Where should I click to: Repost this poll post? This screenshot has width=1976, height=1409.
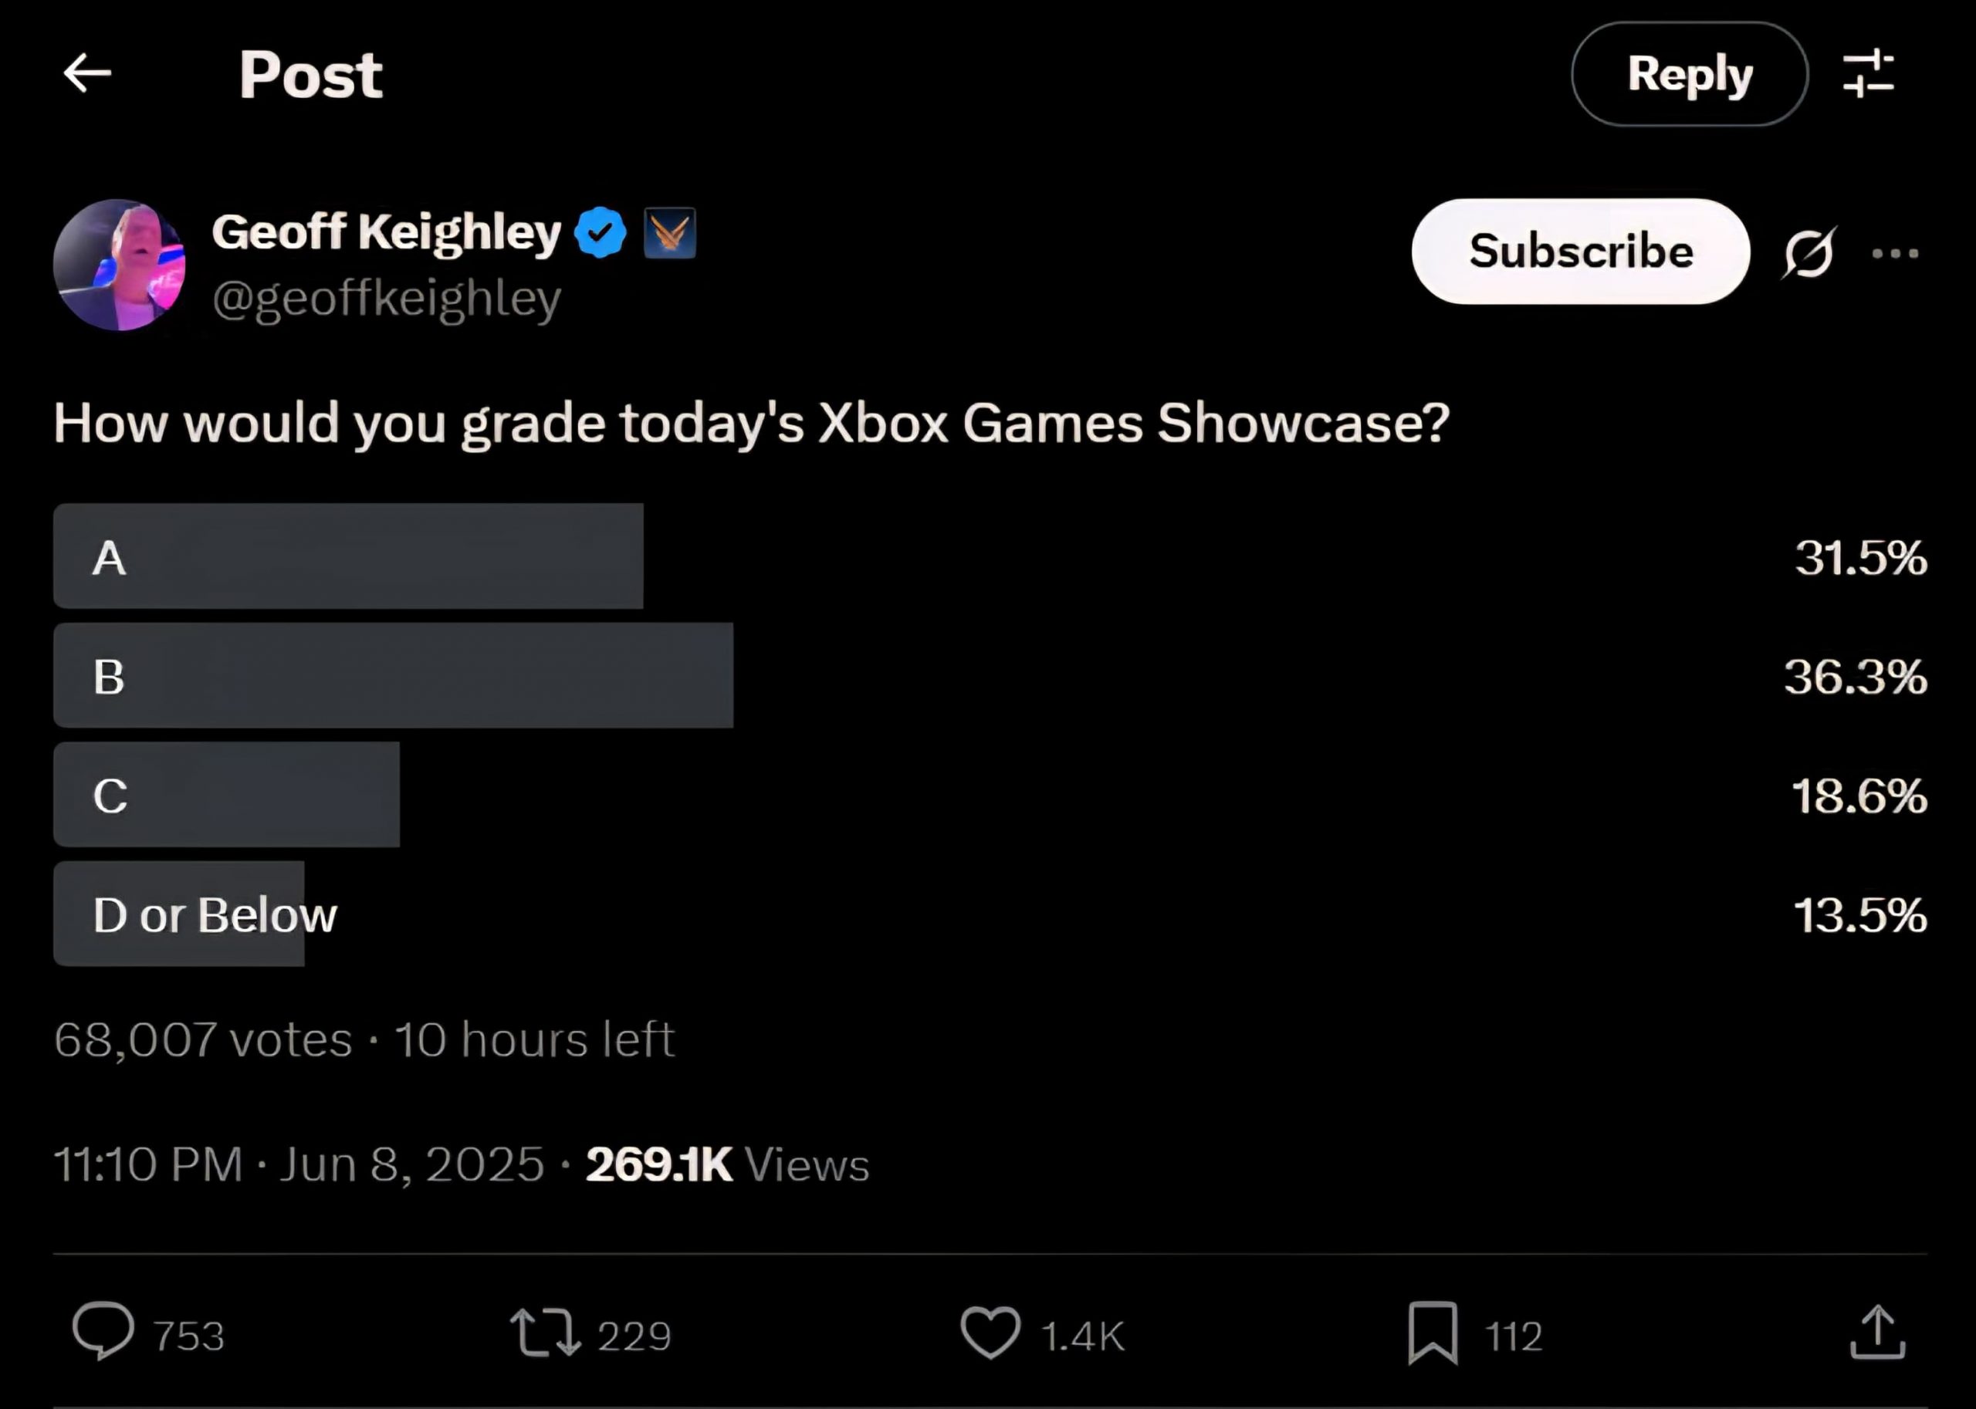click(x=545, y=1333)
